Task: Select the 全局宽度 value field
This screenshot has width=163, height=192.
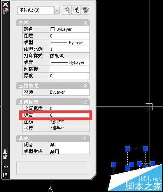Action: [x=70, y=108]
